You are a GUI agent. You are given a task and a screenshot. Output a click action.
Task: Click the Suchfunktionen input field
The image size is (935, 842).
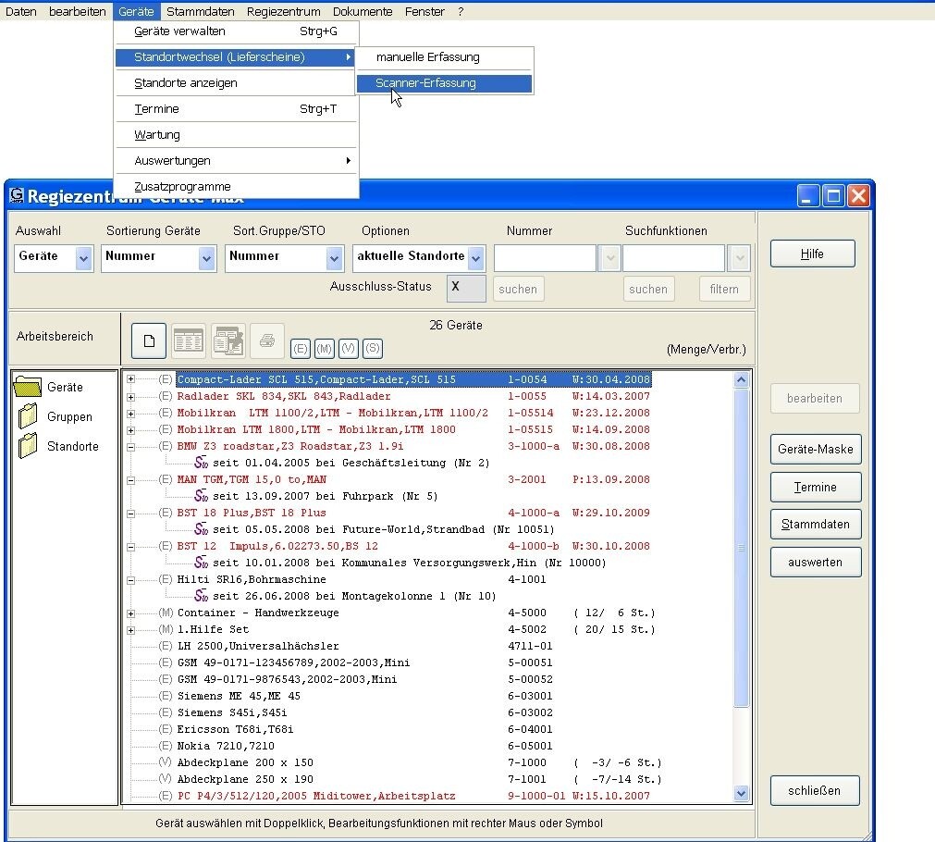click(x=674, y=258)
